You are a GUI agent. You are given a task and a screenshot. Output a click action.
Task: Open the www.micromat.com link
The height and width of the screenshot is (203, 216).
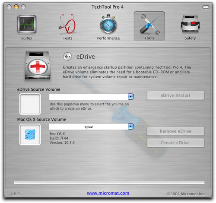108,193
